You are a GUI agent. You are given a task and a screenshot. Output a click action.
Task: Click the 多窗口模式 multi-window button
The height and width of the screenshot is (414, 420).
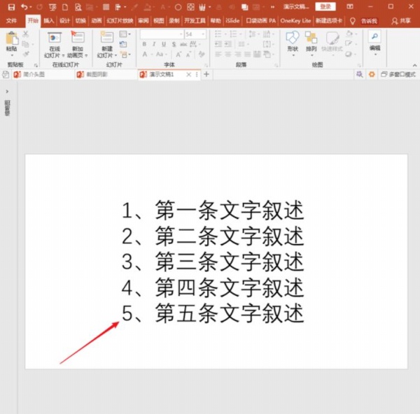(398, 75)
